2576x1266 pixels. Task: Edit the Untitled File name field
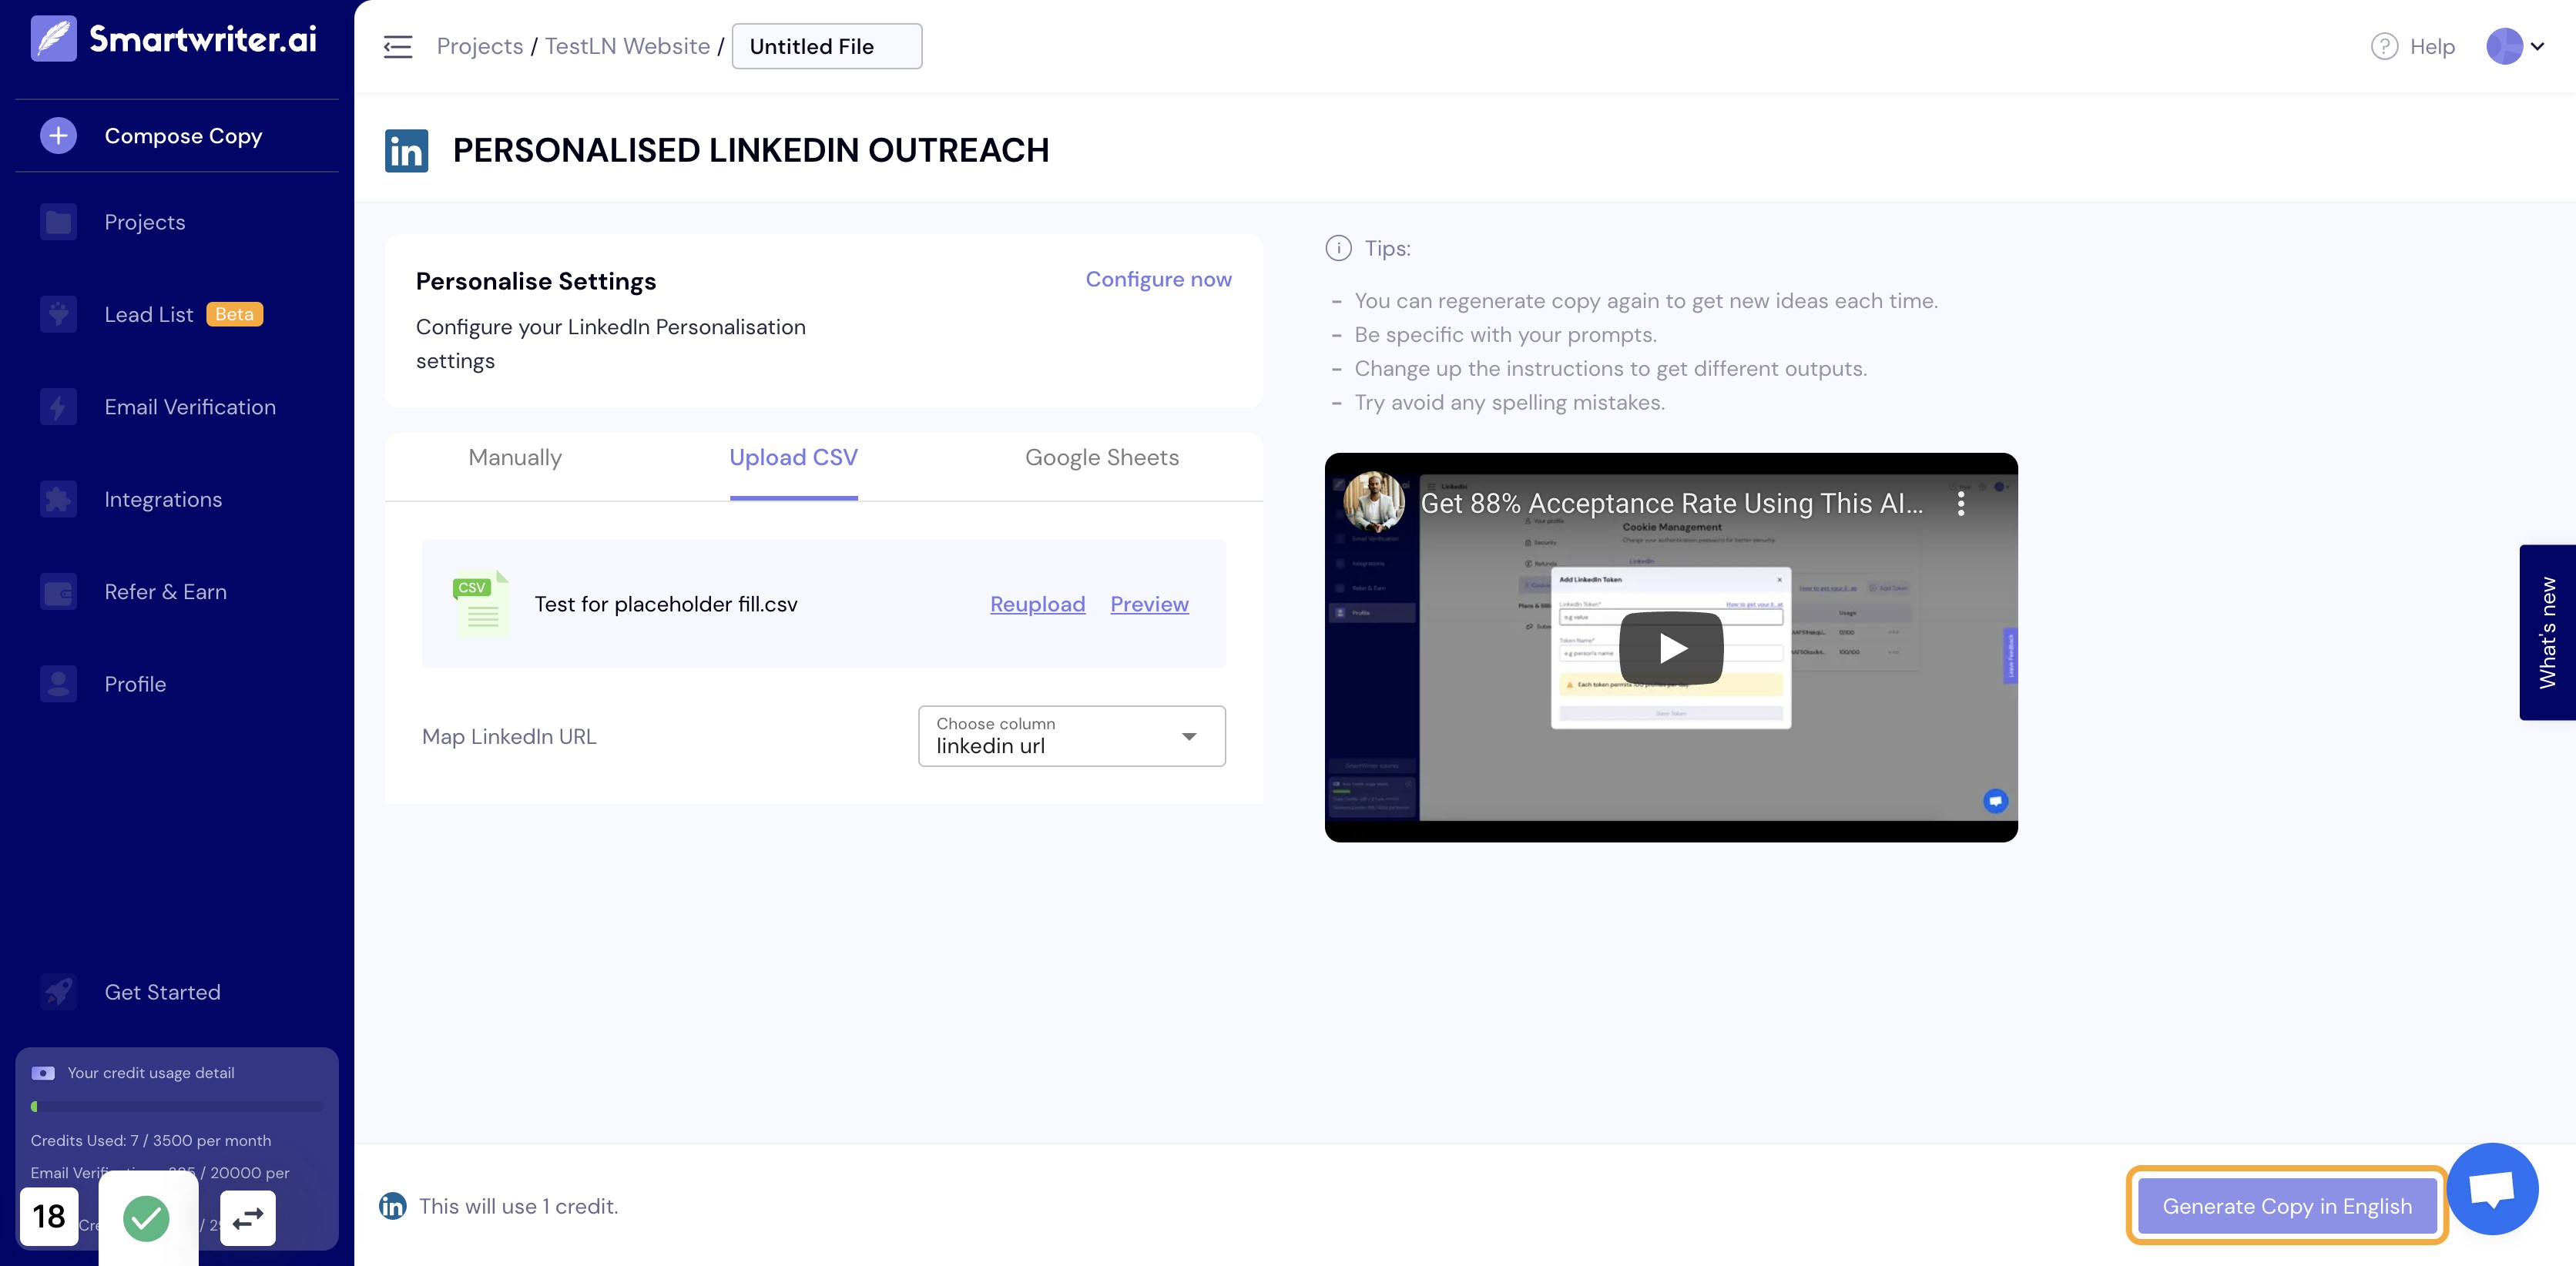point(827,46)
